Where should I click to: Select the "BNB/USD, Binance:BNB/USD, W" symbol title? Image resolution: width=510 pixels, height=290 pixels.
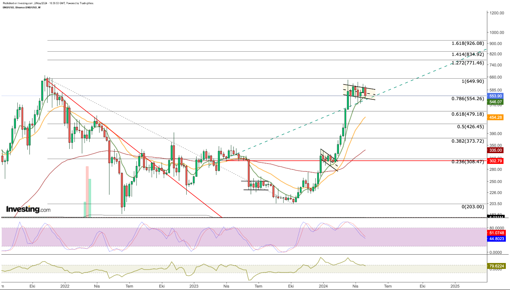21,7
